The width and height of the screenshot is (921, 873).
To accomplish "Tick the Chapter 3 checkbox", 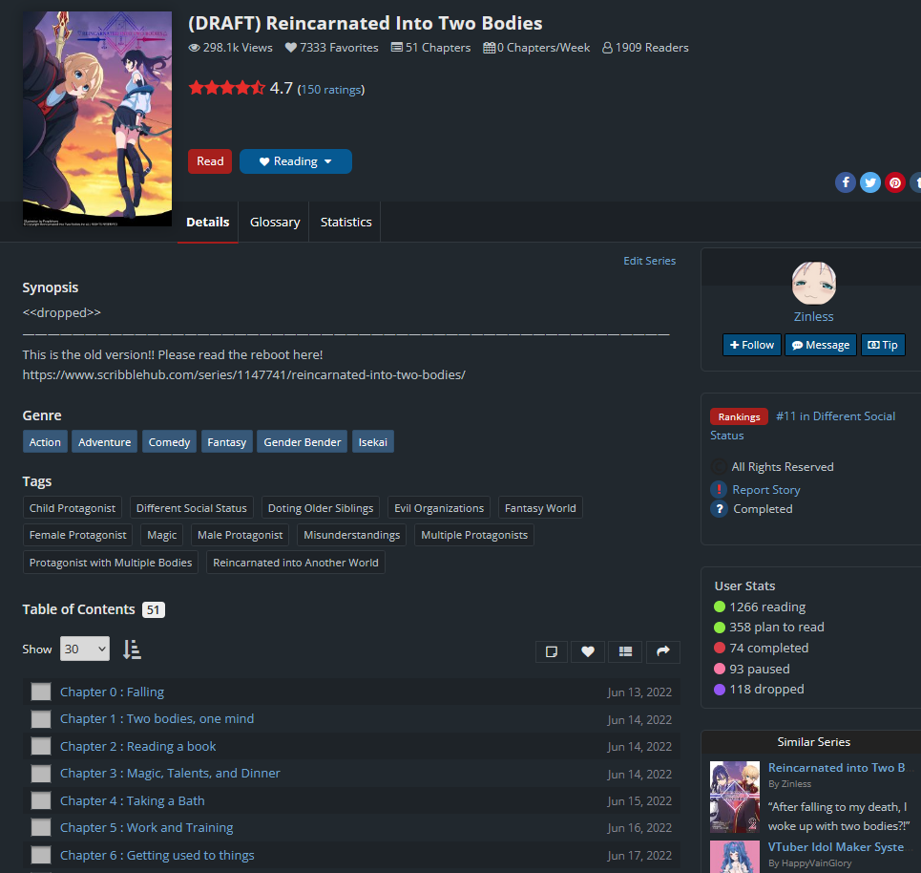I will point(41,774).
